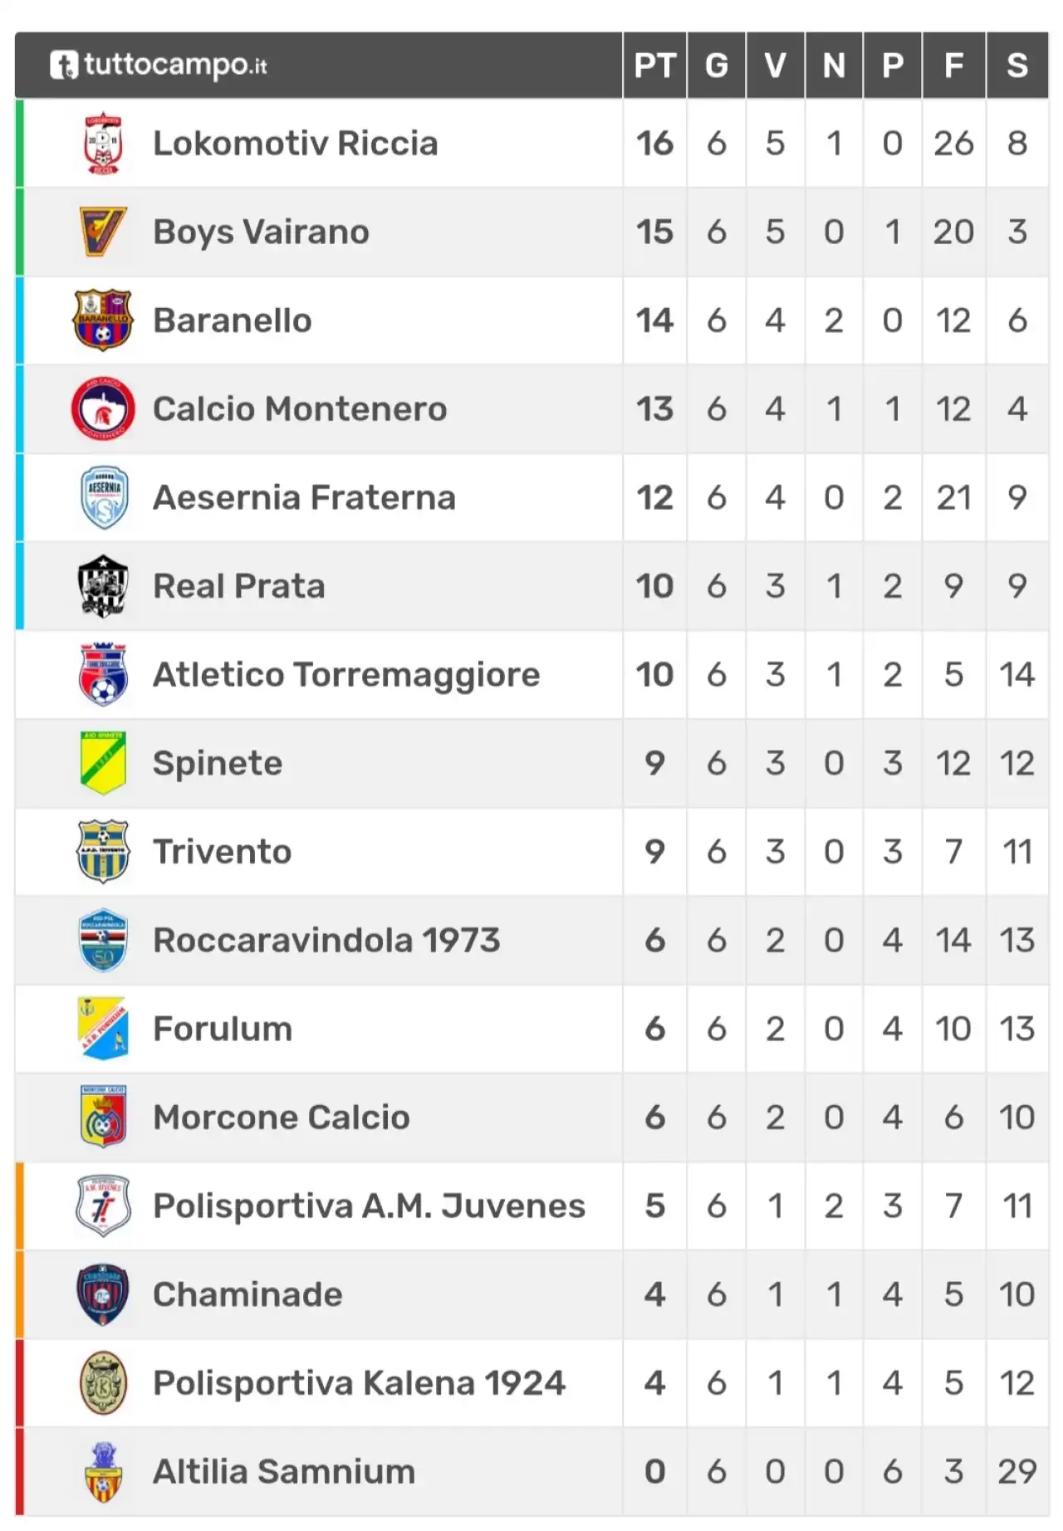Open the Lokomotiv Riccia team crest
The image size is (1063, 1531).
104,143
